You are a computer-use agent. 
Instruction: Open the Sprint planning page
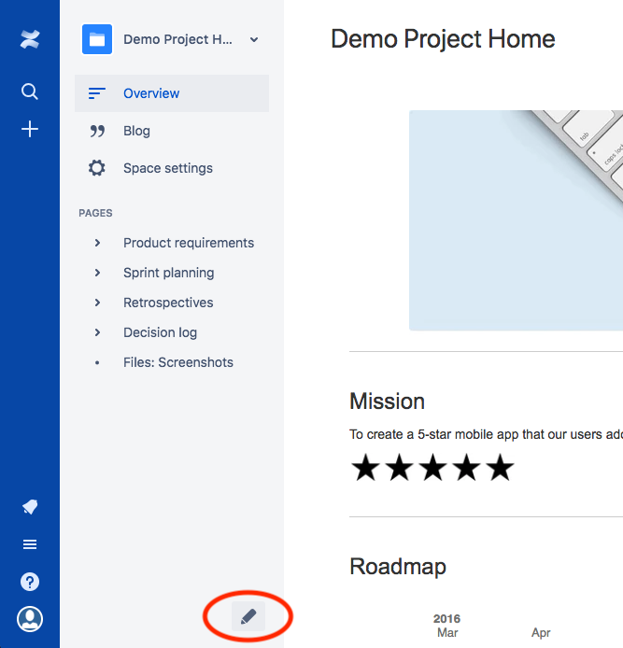169,274
